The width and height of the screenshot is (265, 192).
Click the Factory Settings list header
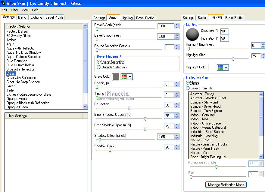44,26
